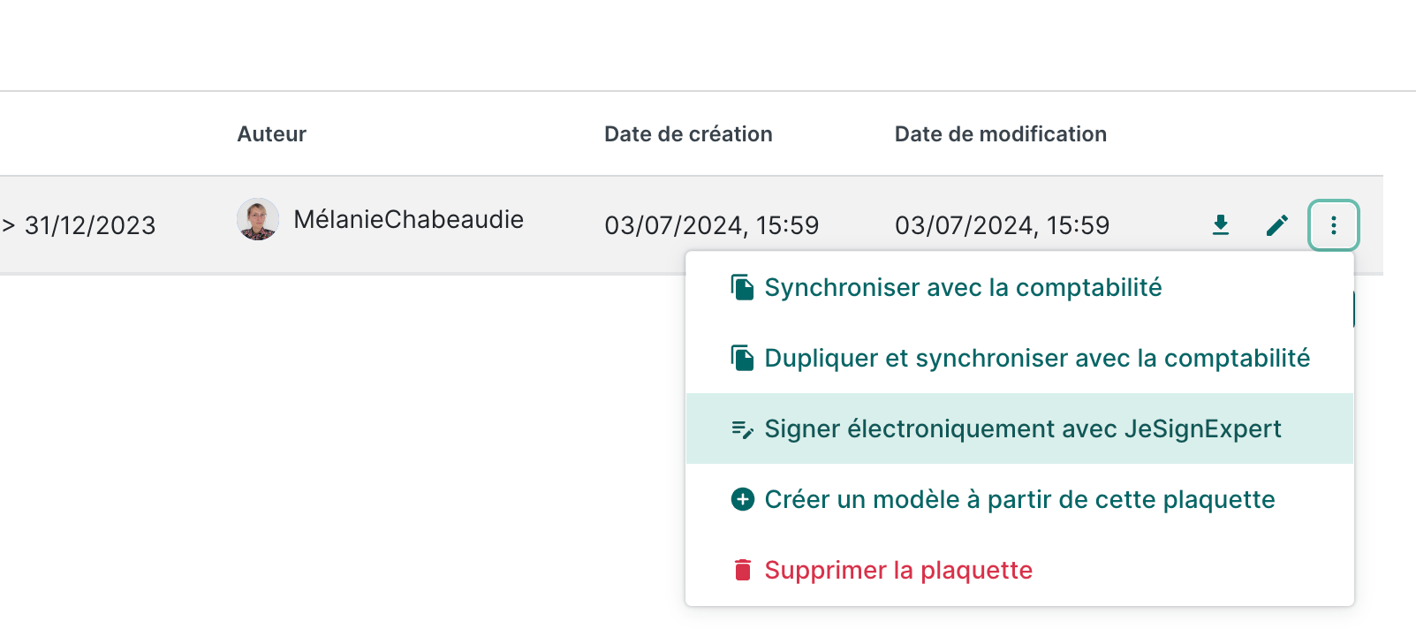This screenshot has width=1416, height=629.
Task: Click the plus circle icon for Créer un modèle
Action: point(743,499)
